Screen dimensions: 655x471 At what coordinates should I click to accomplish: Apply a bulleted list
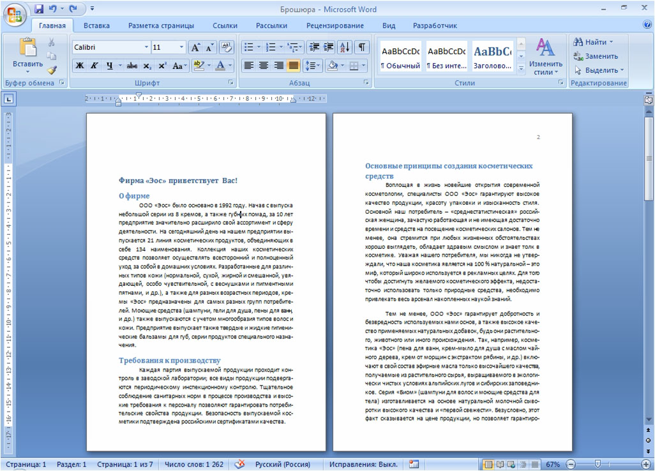click(x=248, y=47)
